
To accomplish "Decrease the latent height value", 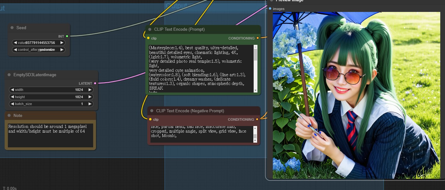I will point(12,97).
